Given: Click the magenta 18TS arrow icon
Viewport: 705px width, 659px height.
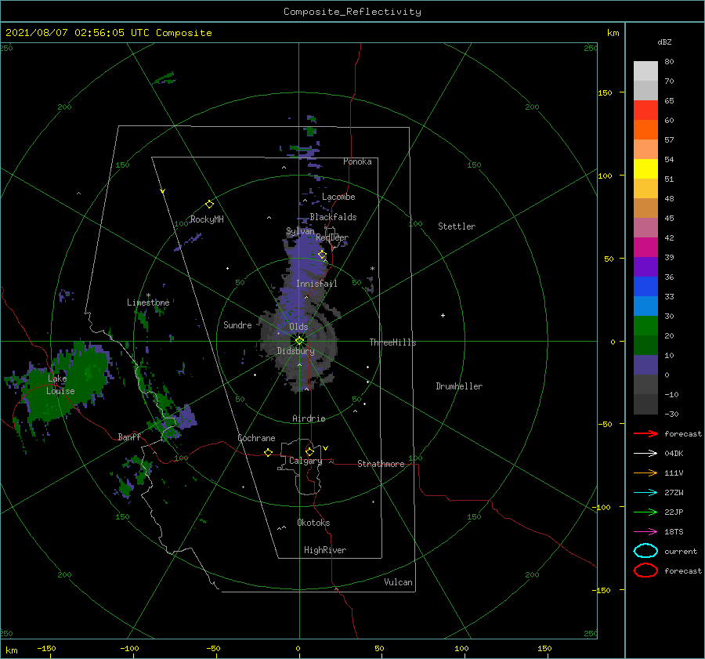Looking at the screenshot, I should 645,532.
